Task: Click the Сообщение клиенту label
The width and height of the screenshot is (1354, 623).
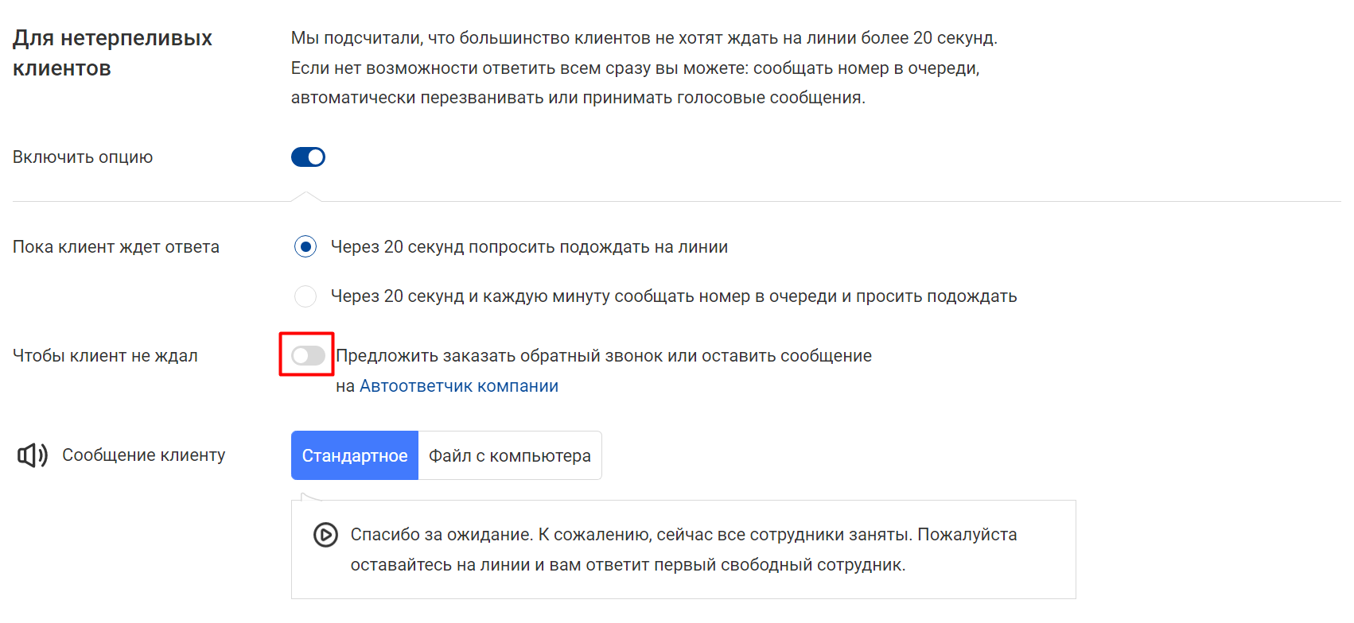Action: pyautogui.click(x=144, y=455)
